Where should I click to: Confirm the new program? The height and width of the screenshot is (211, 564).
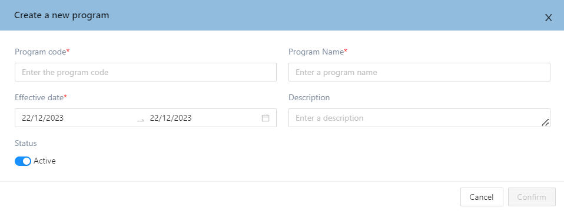532,197
